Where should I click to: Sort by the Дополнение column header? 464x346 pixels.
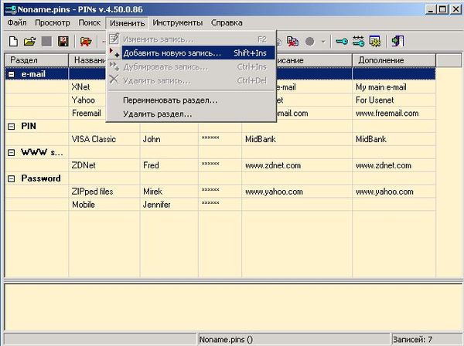394,60
